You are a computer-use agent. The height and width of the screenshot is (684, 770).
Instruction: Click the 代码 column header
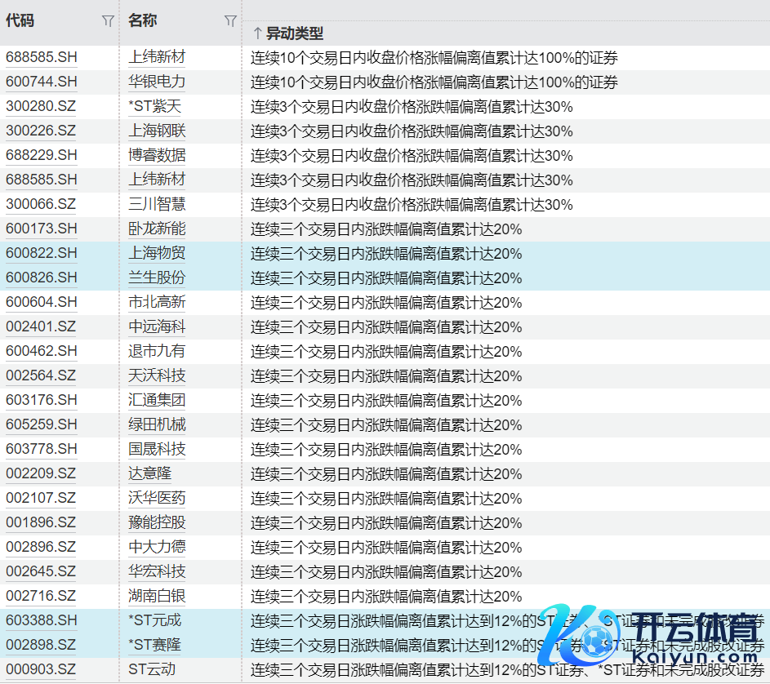20,21
